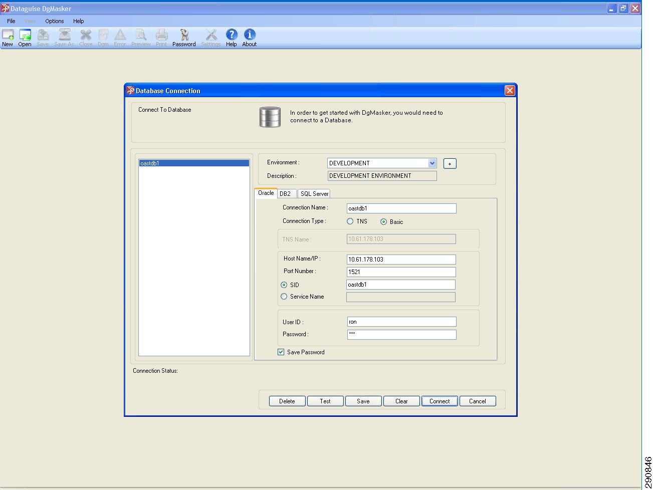
Task: Click the Password field
Action: tap(402, 335)
